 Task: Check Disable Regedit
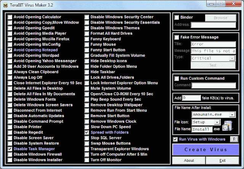10,132
